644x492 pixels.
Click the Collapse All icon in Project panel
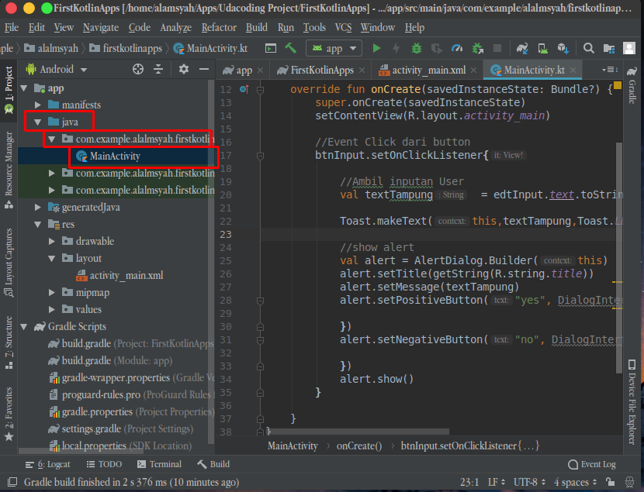click(158, 69)
